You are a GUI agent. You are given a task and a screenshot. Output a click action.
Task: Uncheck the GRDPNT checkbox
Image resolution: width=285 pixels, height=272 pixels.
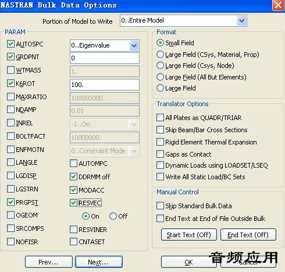point(10,57)
